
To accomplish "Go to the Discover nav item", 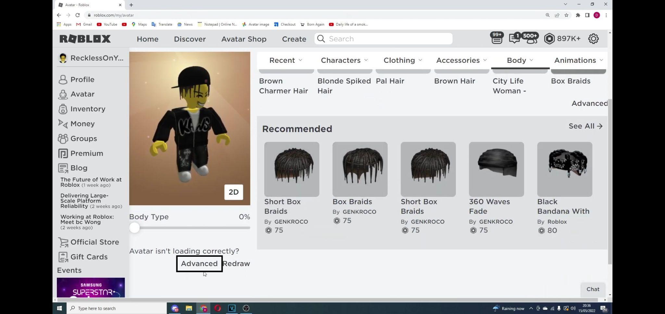I will pos(190,39).
